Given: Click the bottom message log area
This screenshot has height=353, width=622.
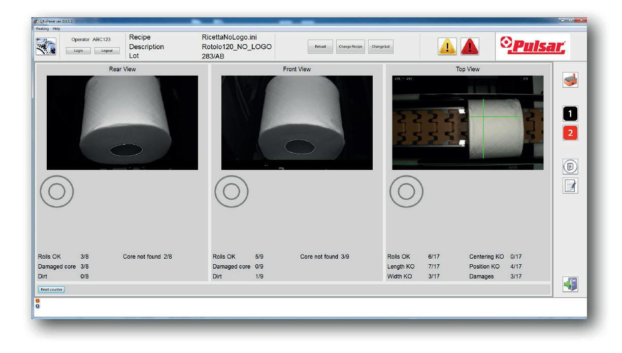Looking at the screenshot, I should (x=310, y=307).
